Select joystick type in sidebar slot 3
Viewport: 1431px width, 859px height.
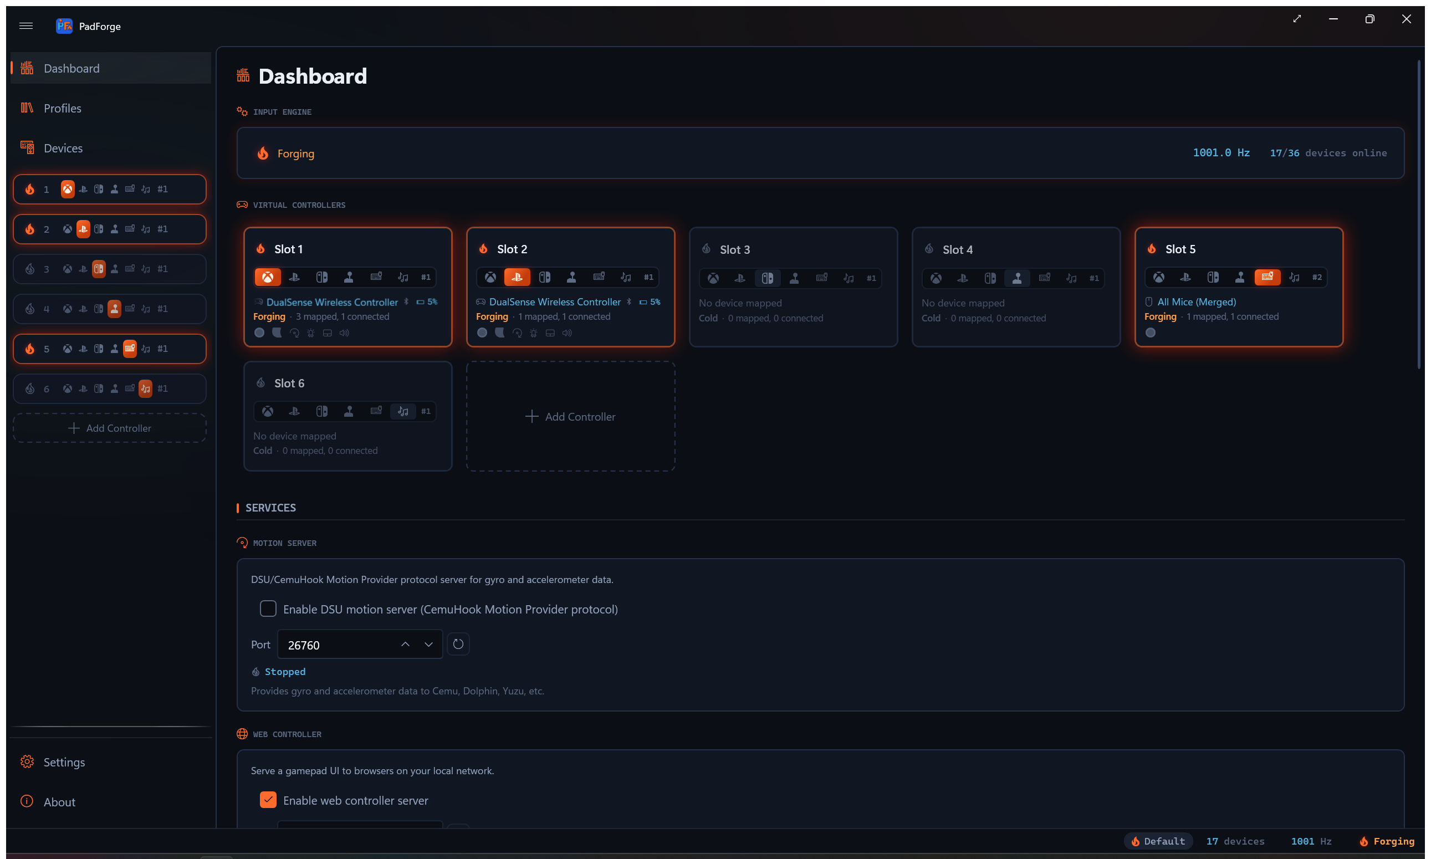tap(115, 269)
